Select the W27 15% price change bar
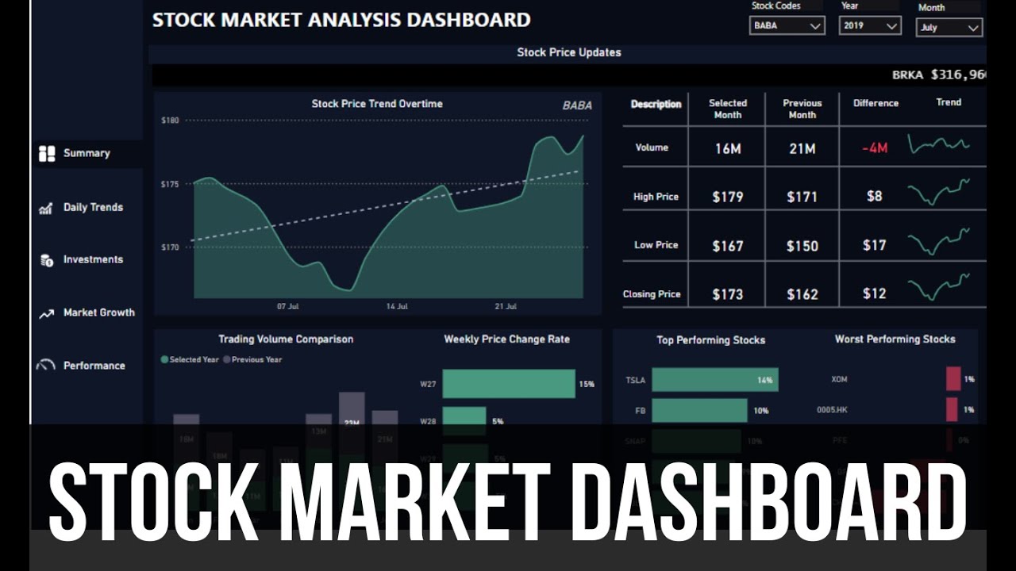Screen dimensions: 1016x571 [x=509, y=384]
